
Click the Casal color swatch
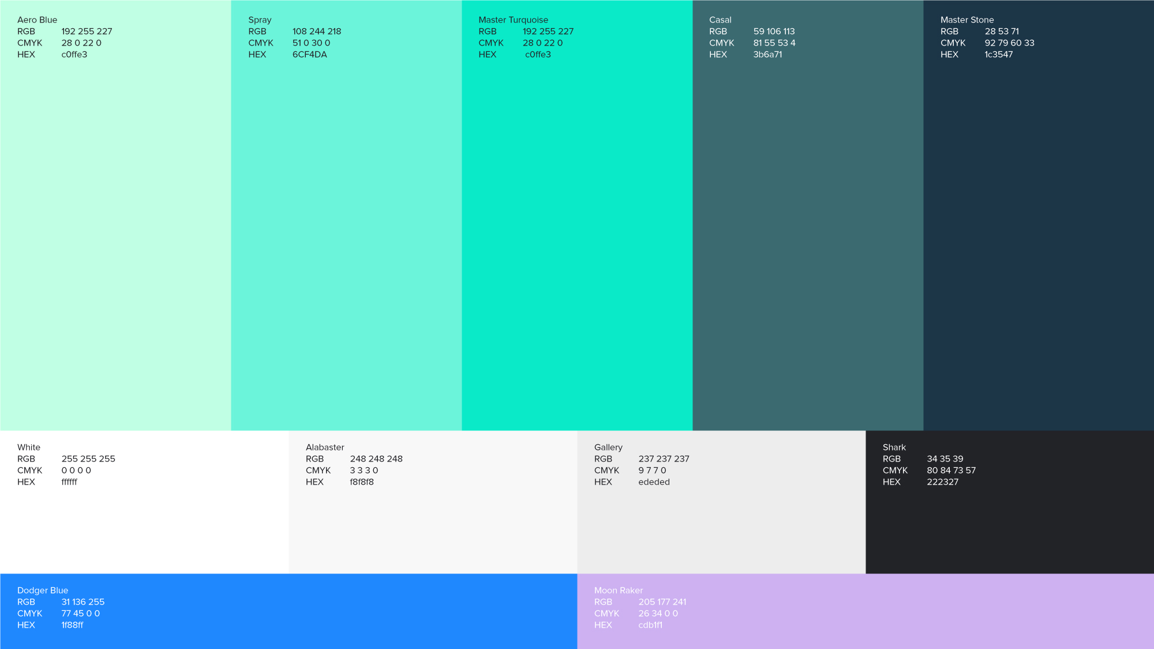pyautogui.click(x=808, y=215)
